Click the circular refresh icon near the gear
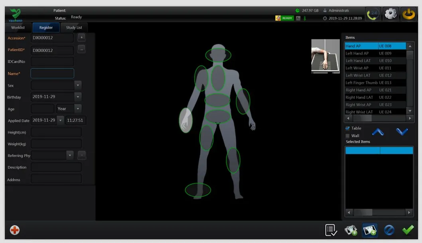The width and height of the screenshot is (422, 243). pos(372,13)
